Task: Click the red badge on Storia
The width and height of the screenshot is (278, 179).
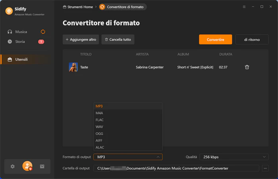Action: (41, 42)
